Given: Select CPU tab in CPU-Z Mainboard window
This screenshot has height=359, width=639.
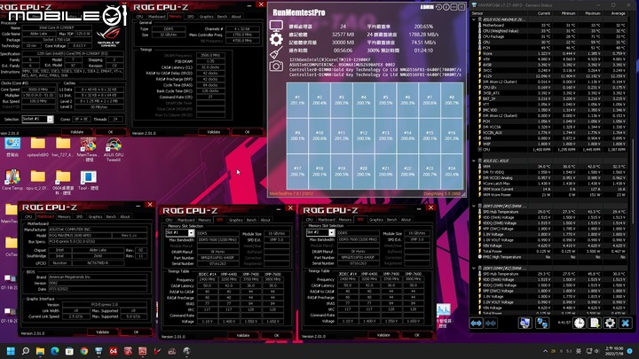Looking at the screenshot, I should tap(28, 216).
